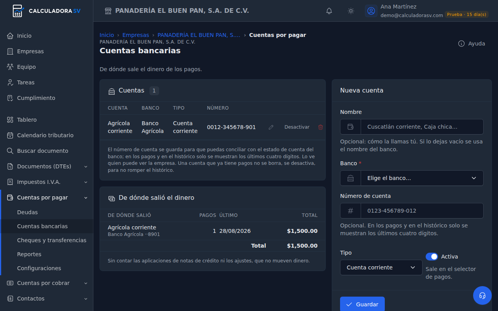Image resolution: width=498 pixels, height=311 pixels.
Task: Open Empresas in the sidebar
Action: [x=47, y=51]
